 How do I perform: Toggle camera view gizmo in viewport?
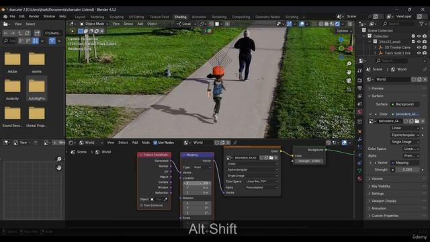(349, 81)
